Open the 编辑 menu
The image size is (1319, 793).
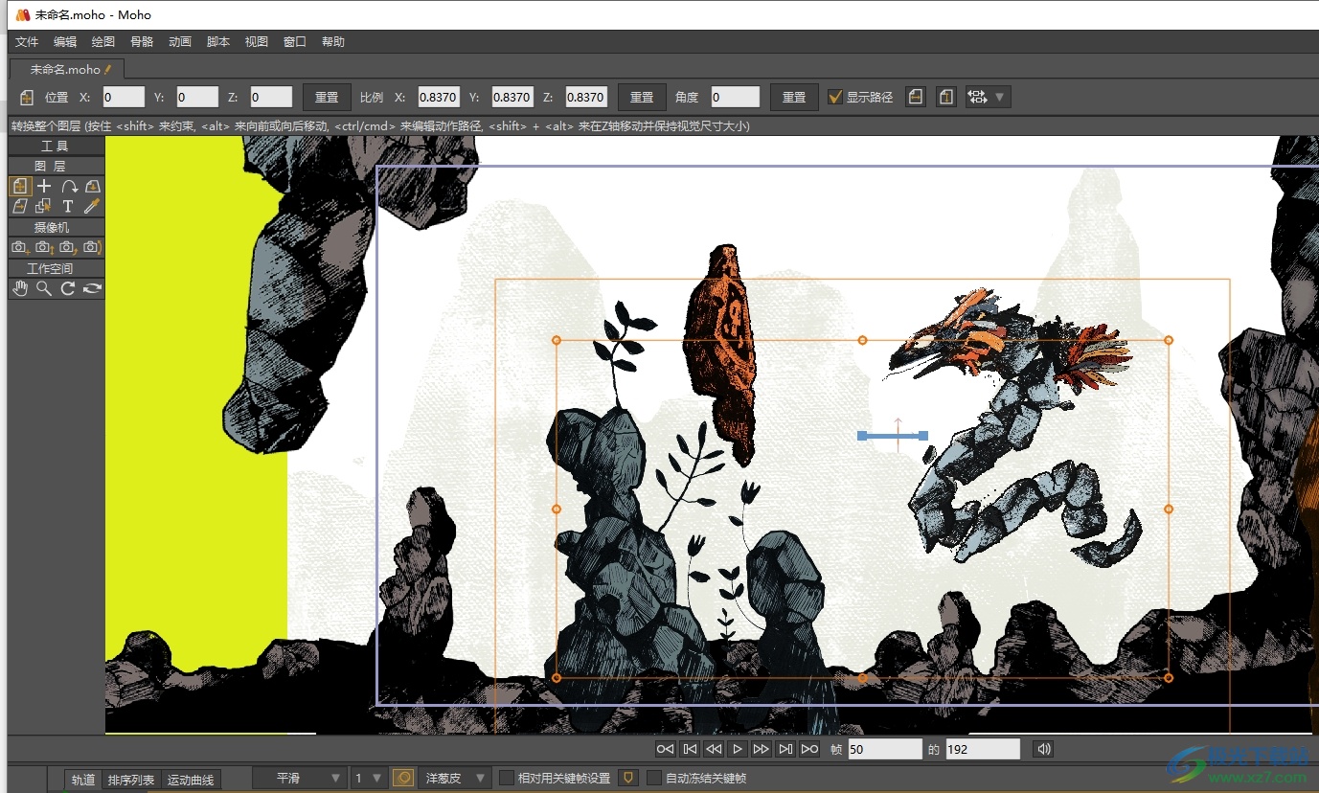click(x=65, y=42)
